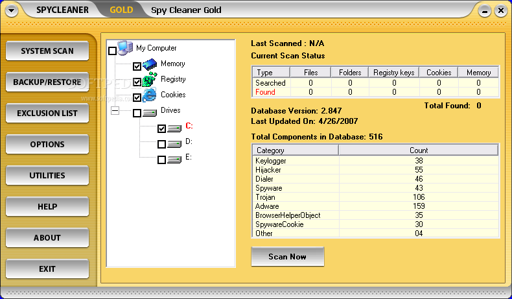
Task: Select the Spyware category row
Action: click(x=375, y=188)
